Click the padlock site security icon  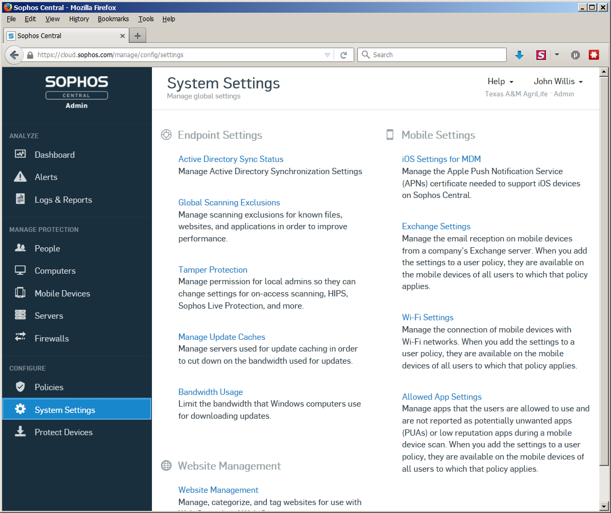pyautogui.click(x=30, y=55)
